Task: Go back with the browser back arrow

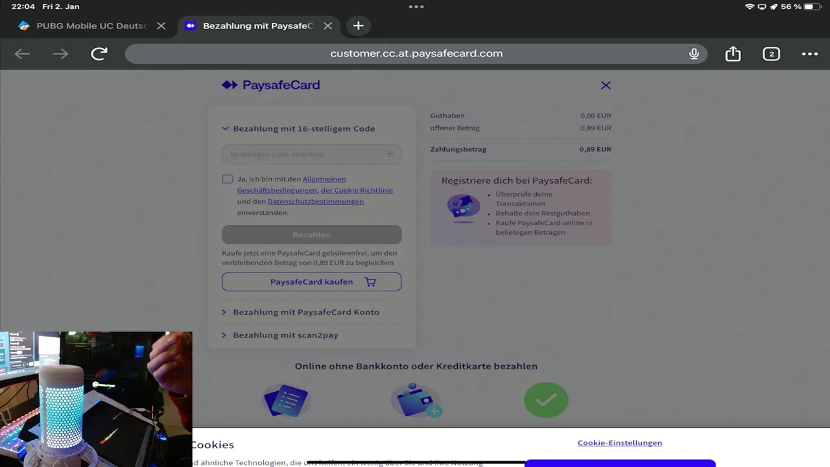Action: (x=22, y=54)
